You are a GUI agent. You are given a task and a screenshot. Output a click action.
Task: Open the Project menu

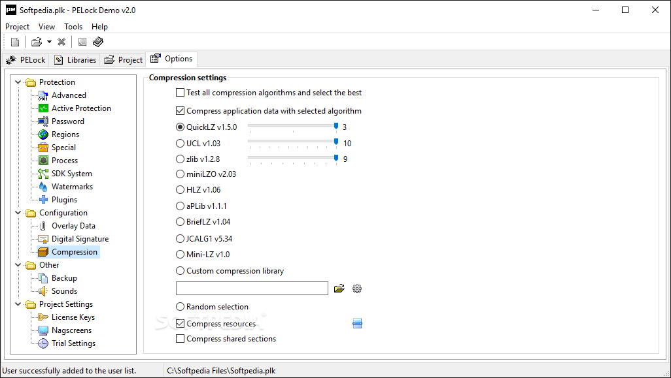point(17,27)
